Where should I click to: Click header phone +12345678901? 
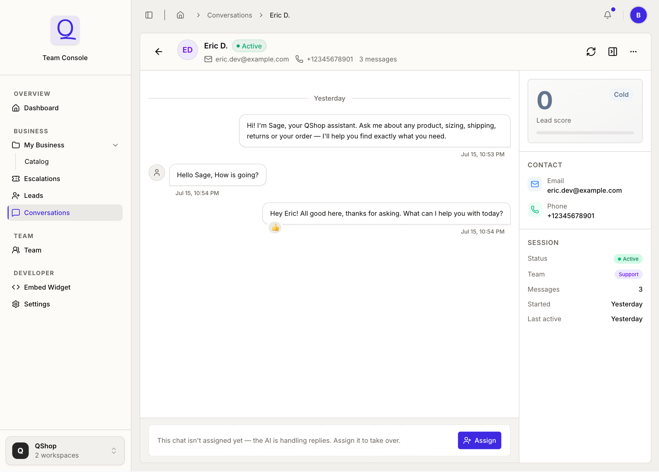point(330,59)
